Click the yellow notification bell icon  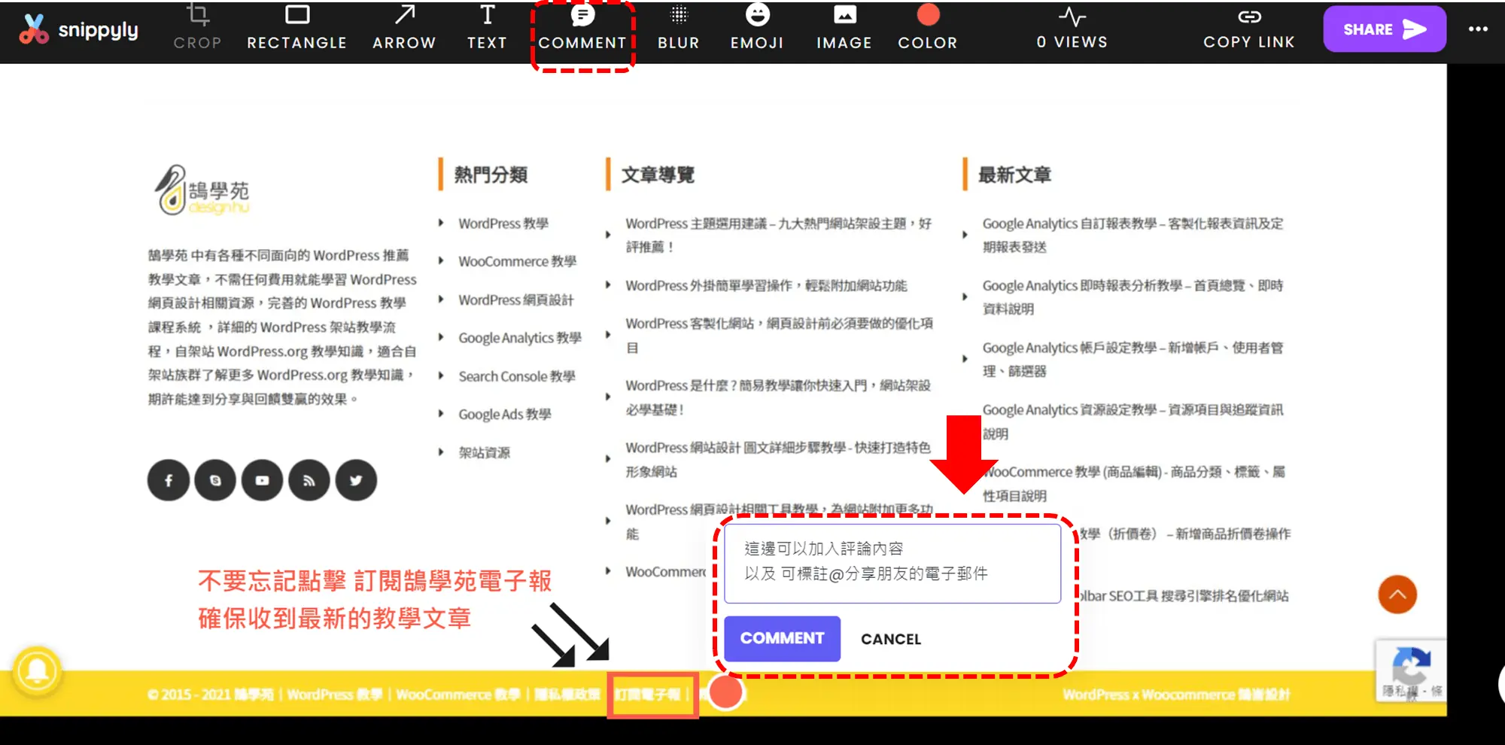37,670
